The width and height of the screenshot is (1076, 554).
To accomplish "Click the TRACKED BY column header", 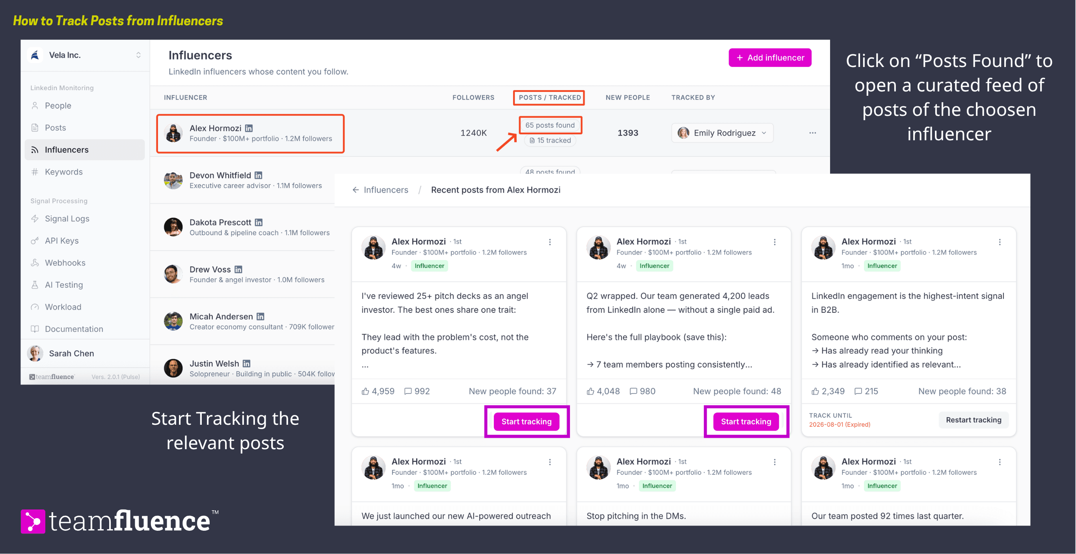I will point(693,98).
